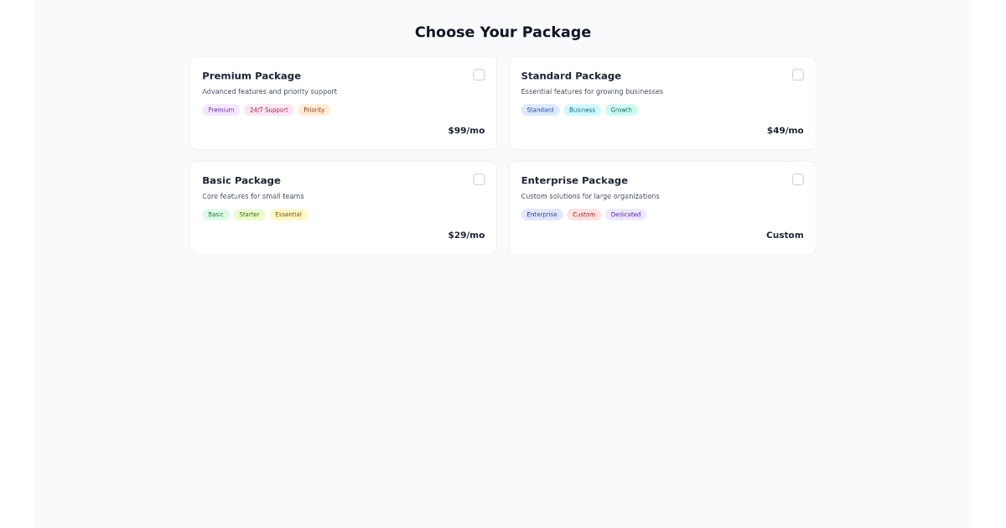Click the 24/7 Support tag
This screenshot has height=528, width=1006.
(x=268, y=110)
